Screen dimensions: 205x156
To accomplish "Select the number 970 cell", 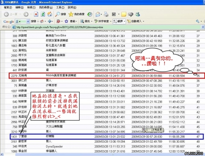I will (15, 41).
